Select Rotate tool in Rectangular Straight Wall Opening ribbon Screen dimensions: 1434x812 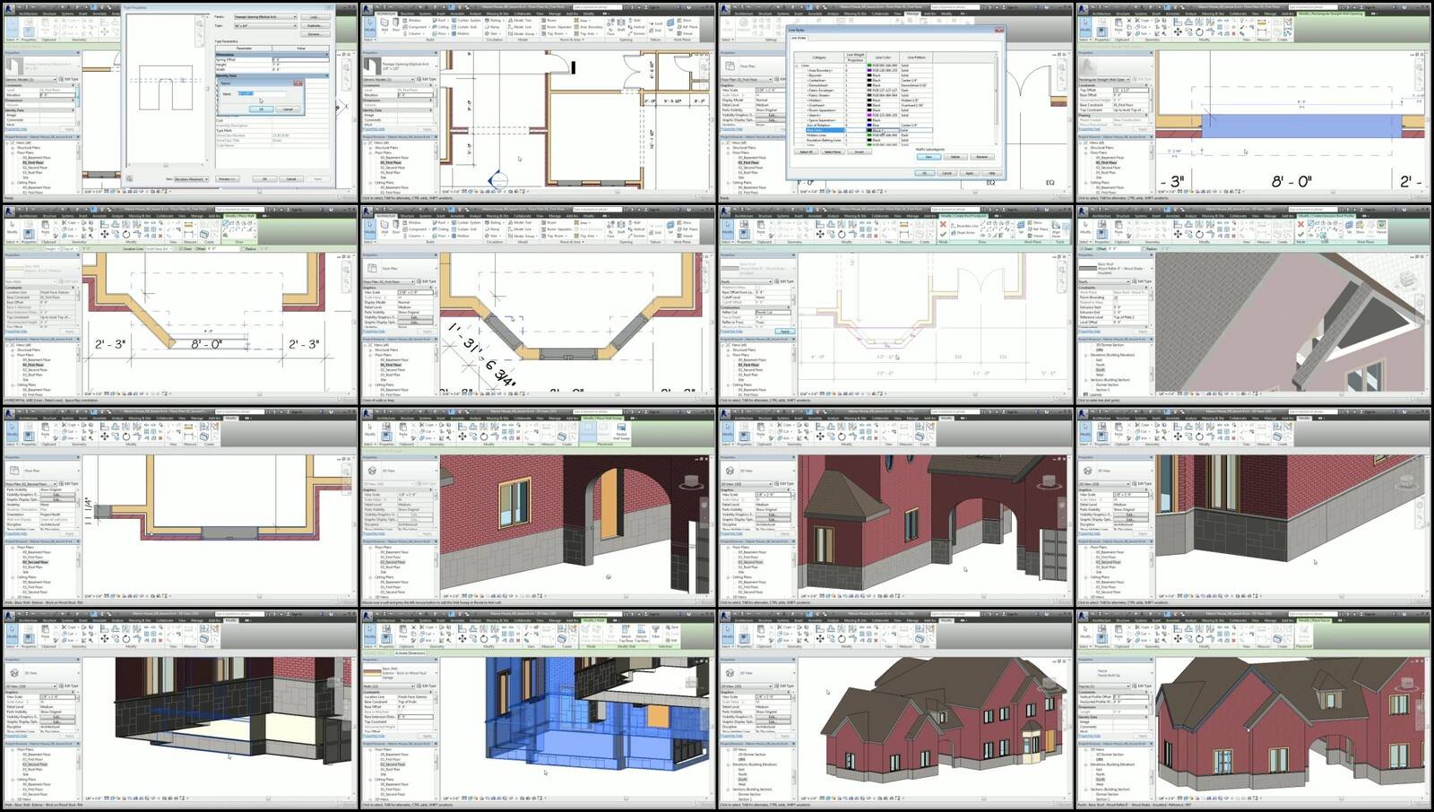coord(1197,31)
